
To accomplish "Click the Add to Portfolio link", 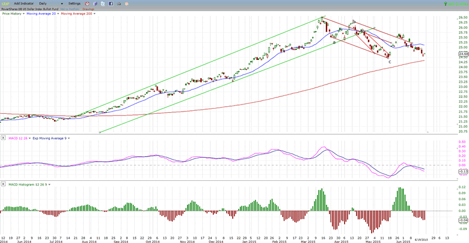I will 70,9.
